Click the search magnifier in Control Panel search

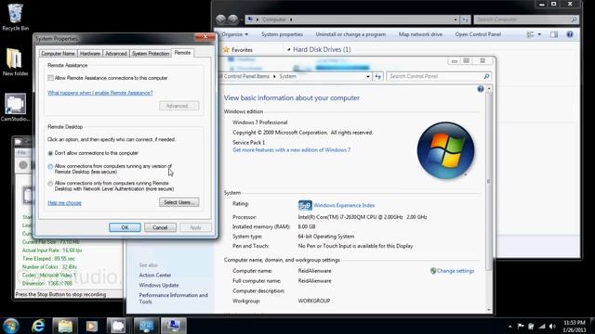coord(486,76)
